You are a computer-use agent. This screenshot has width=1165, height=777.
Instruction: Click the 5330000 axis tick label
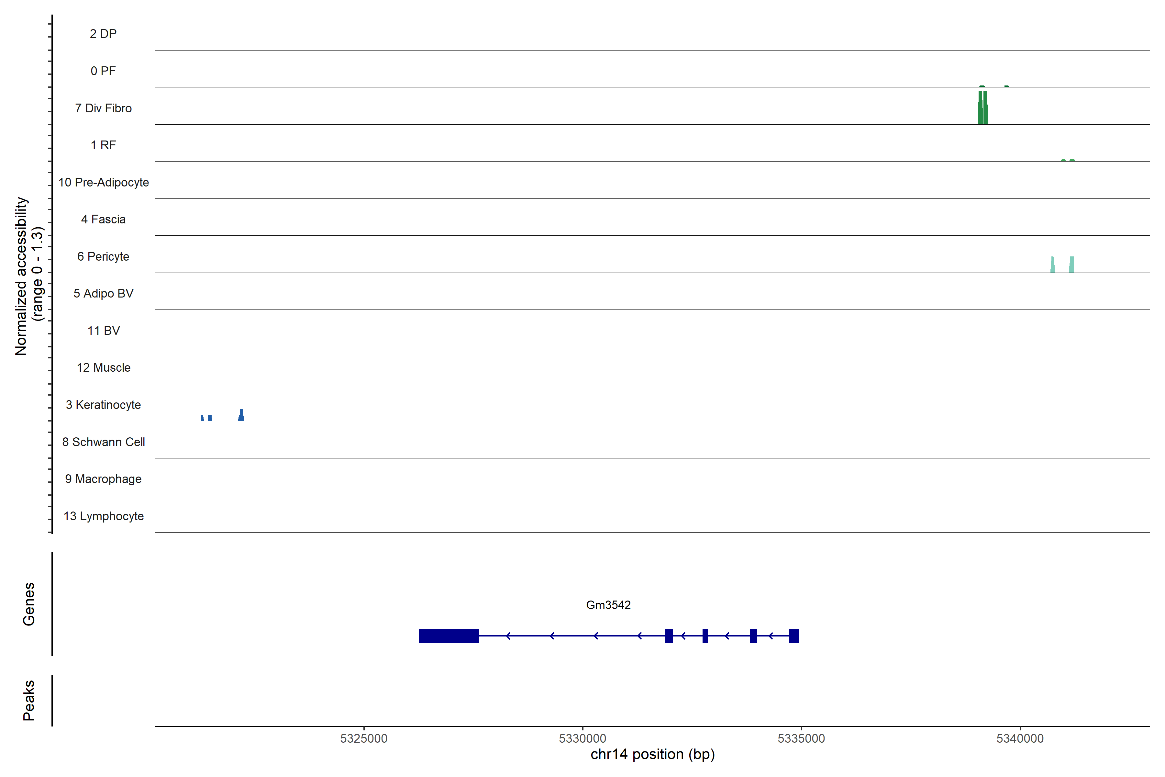[x=582, y=738]
